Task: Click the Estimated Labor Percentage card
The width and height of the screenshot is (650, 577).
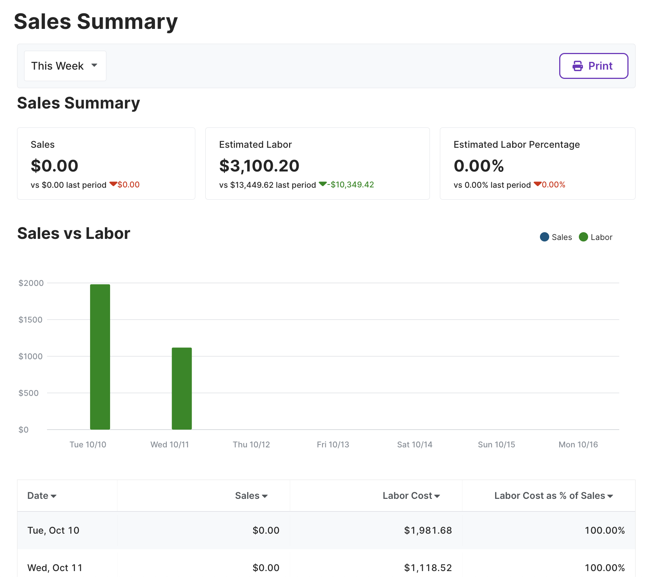Action: click(x=537, y=164)
